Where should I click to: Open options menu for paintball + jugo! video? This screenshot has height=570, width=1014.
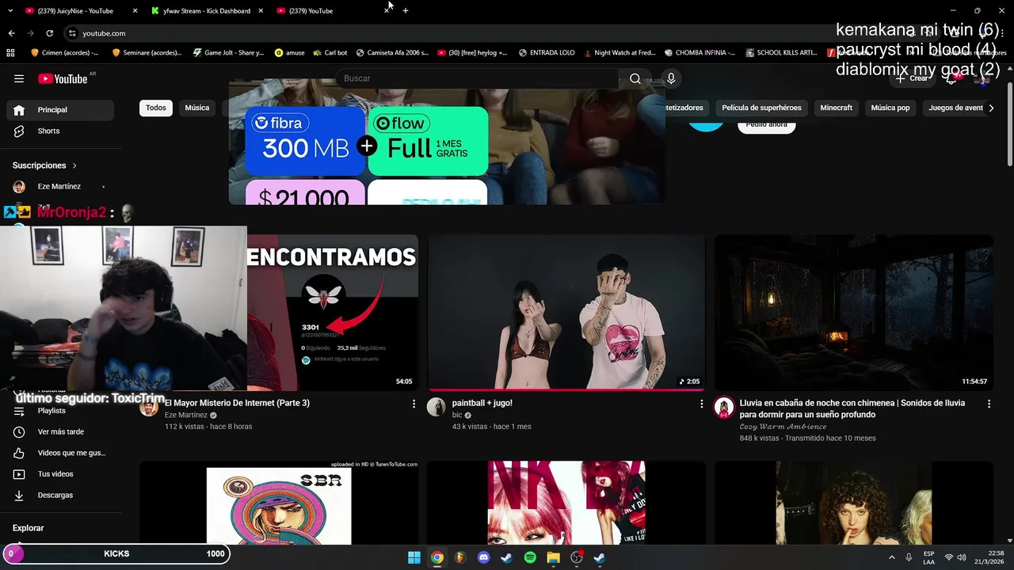coord(701,404)
